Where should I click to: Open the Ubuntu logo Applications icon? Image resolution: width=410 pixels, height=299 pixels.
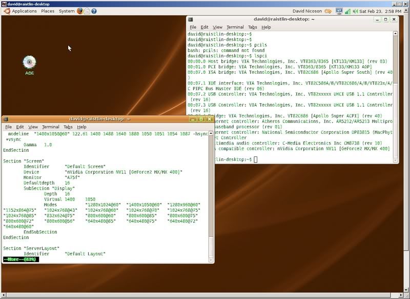coord(7,11)
